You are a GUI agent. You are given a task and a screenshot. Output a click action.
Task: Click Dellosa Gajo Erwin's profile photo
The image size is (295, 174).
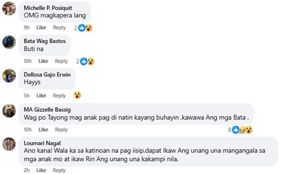point(9,76)
